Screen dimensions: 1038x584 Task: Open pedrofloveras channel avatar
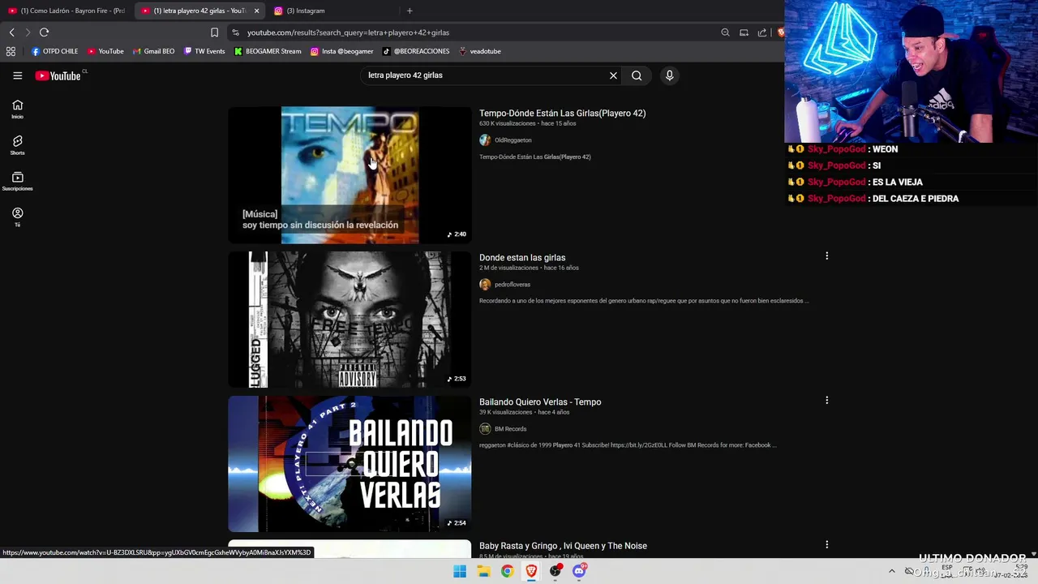[x=485, y=285]
